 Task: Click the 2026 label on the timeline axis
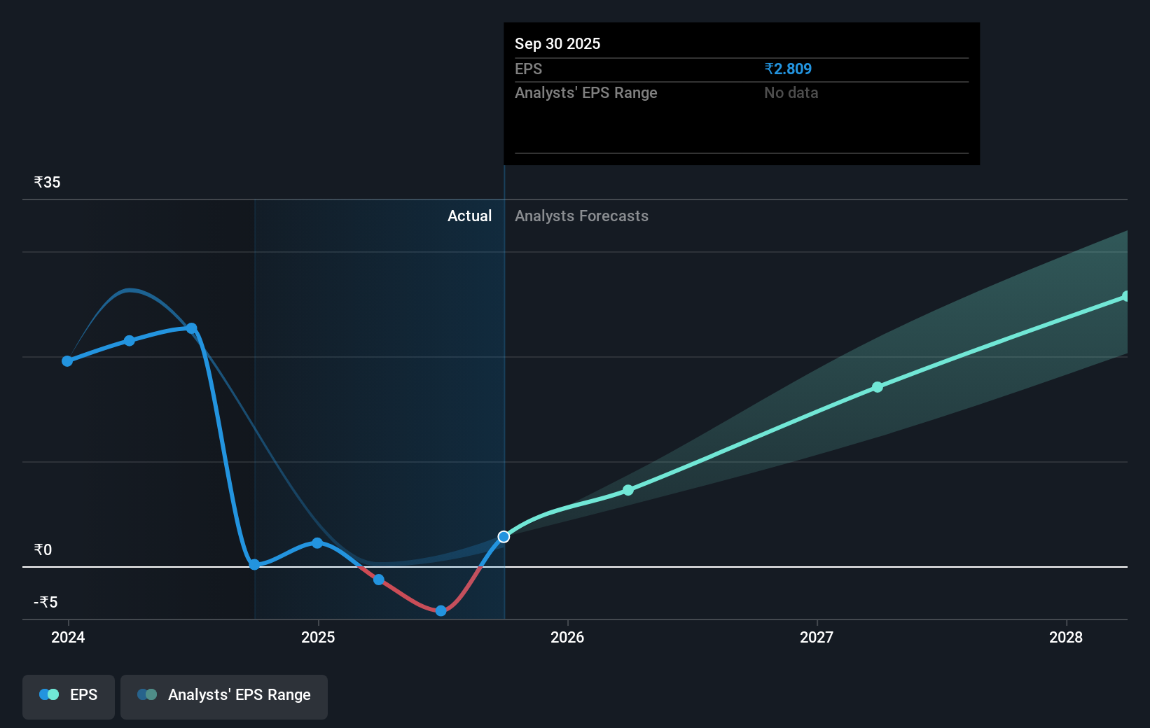point(568,637)
